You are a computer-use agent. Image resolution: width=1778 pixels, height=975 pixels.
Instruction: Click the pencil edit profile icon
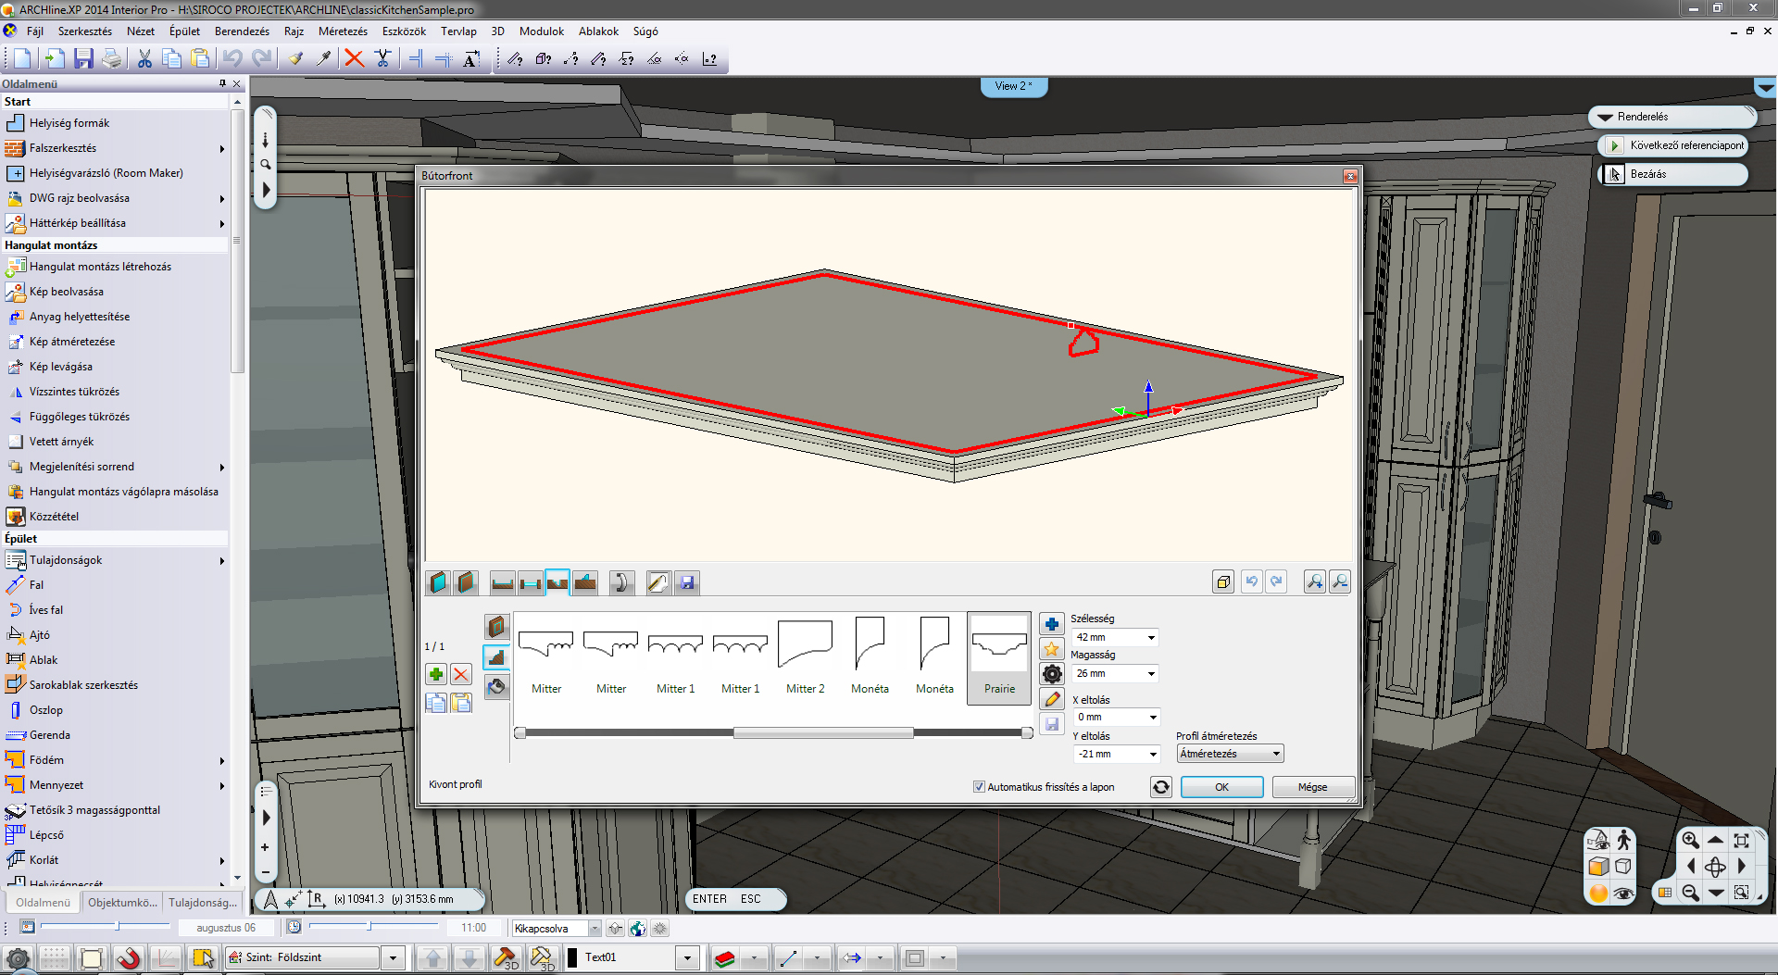tap(1051, 699)
